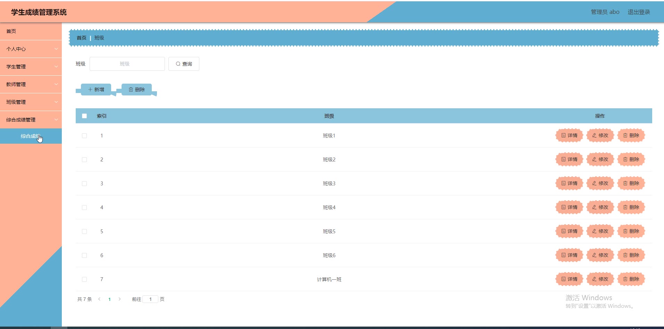
Task: Check the checkbox for row 班级1
Action: click(x=84, y=136)
